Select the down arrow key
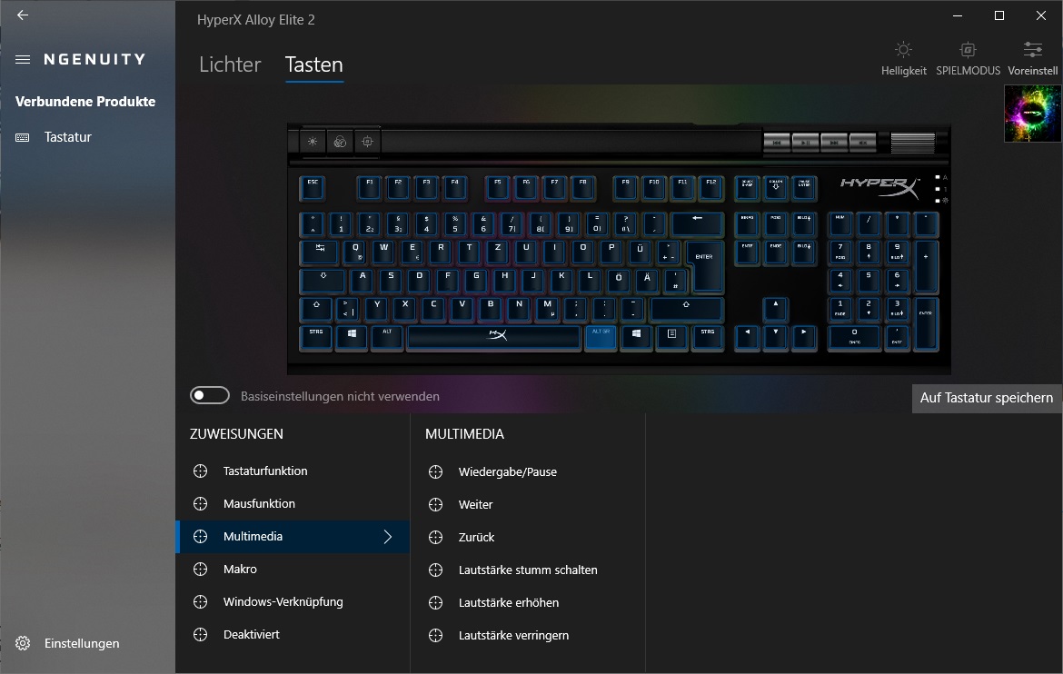Image resolution: width=1063 pixels, height=674 pixels. click(x=776, y=338)
